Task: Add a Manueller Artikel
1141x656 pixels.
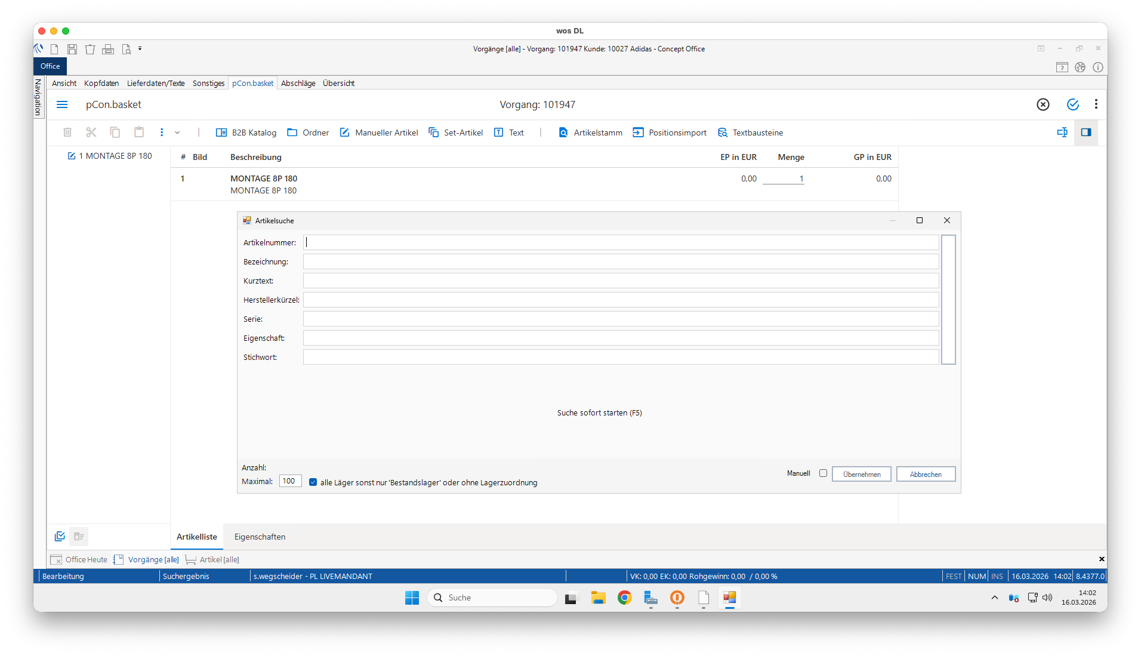Action: tap(379, 133)
